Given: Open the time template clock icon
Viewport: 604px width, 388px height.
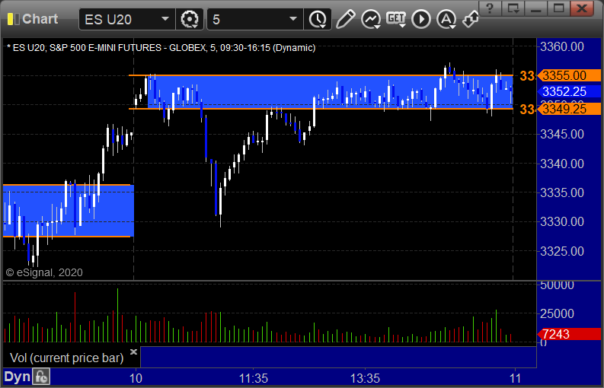Looking at the screenshot, I should (x=318, y=19).
